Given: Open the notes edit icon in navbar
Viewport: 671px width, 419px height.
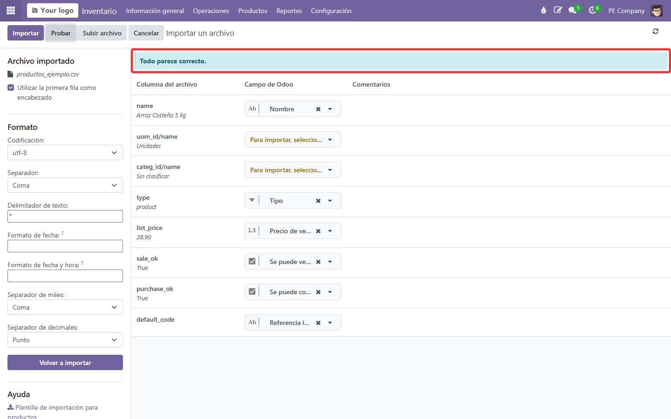Looking at the screenshot, I should (558, 10).
